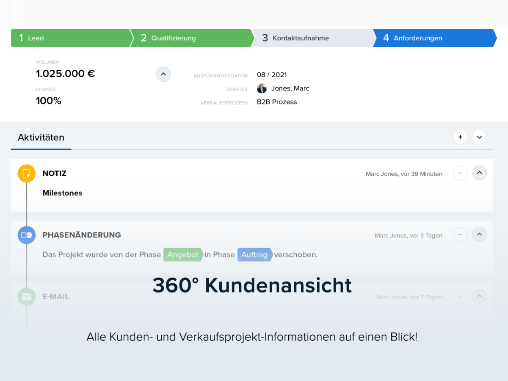Screen dimensions: 508x381
Task: Click the minus icon on the Phasenänderung entry
Action: [460, 235]
